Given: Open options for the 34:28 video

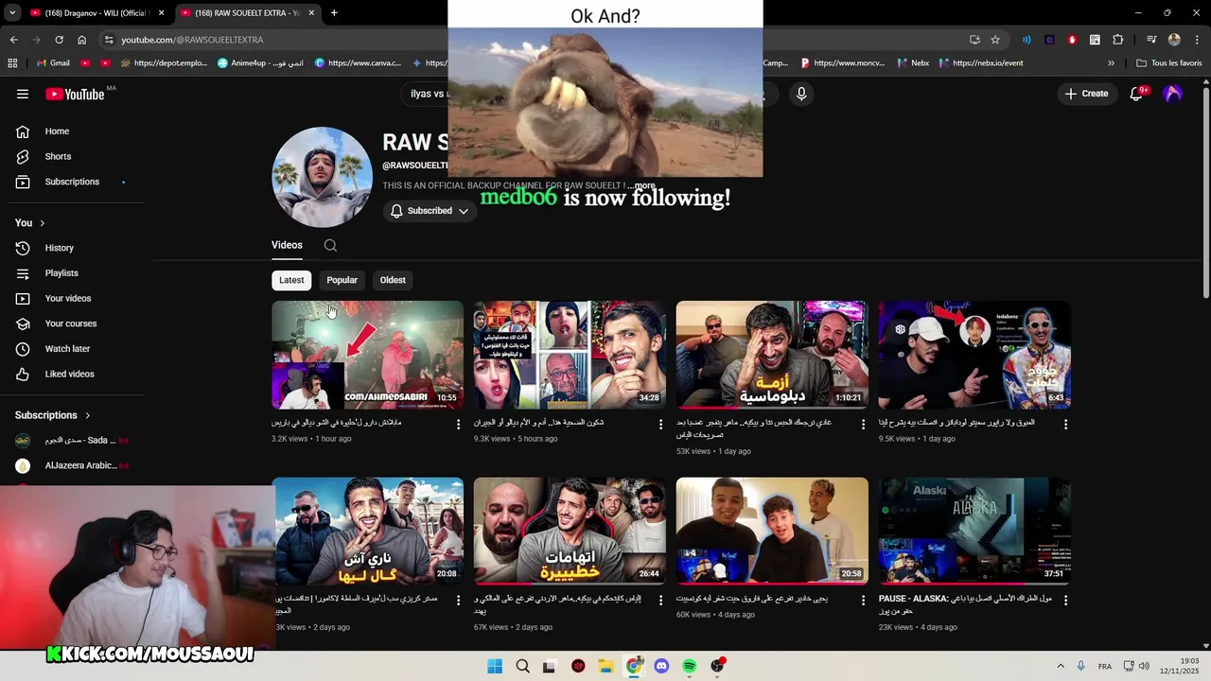Looking at the screenshot, I should (661, 425).
